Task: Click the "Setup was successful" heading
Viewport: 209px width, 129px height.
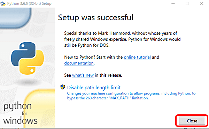Action: pos(95,18)
